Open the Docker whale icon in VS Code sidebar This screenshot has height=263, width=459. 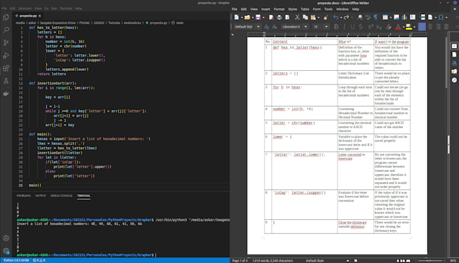click(6, 94)
